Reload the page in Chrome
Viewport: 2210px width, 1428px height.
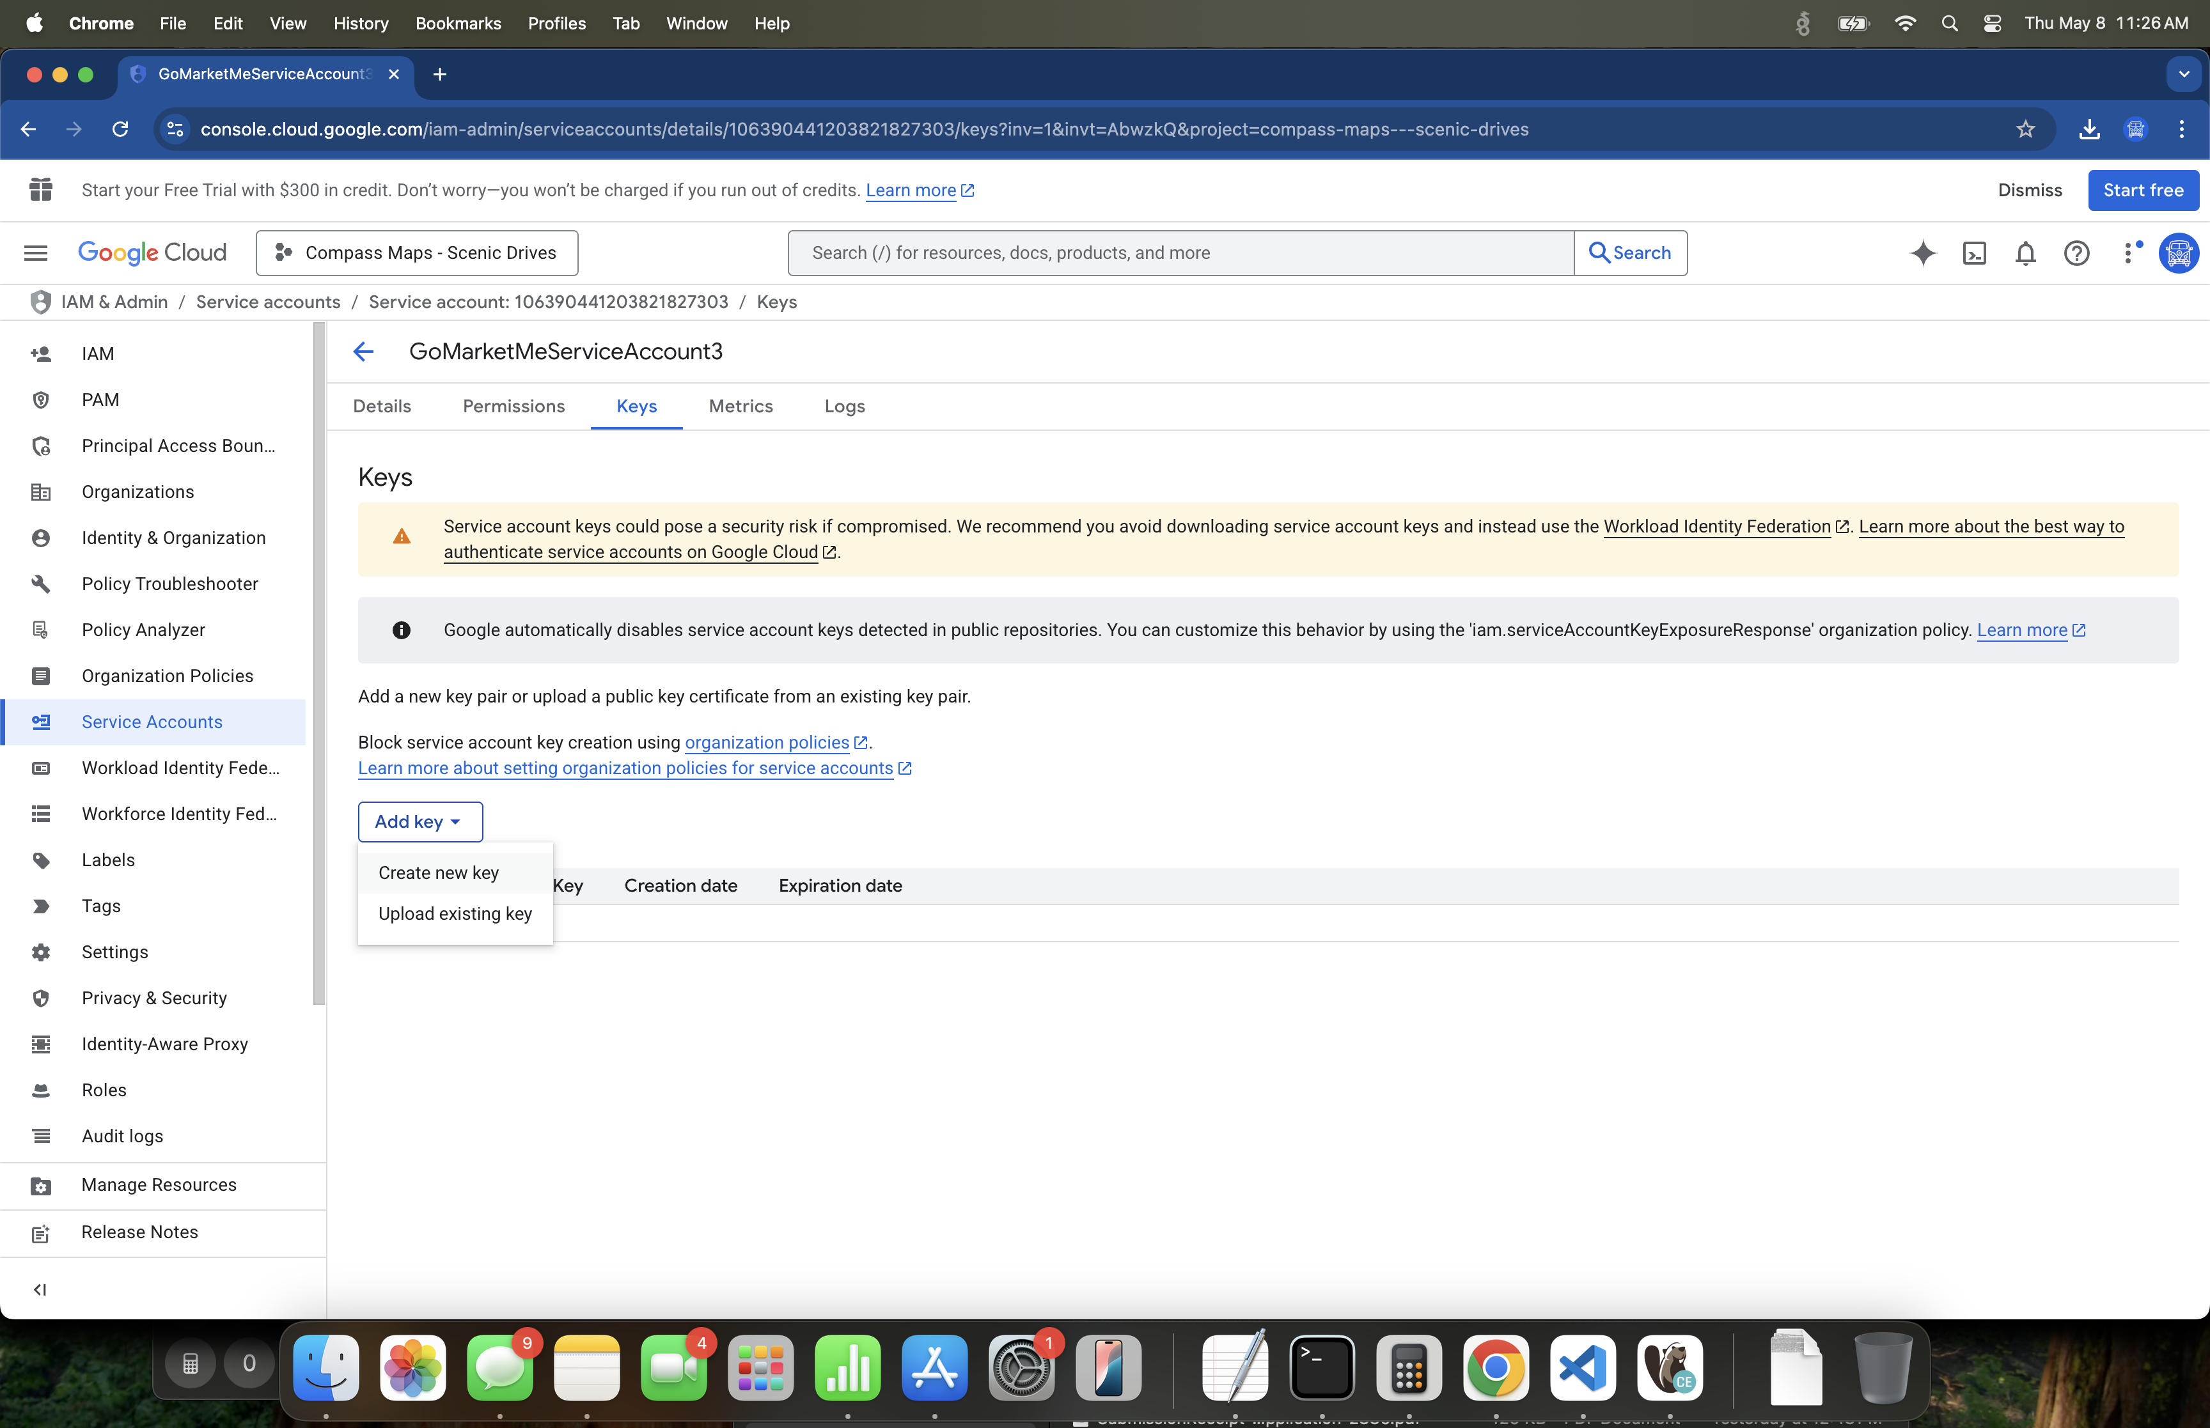click(x=120, y=129)
